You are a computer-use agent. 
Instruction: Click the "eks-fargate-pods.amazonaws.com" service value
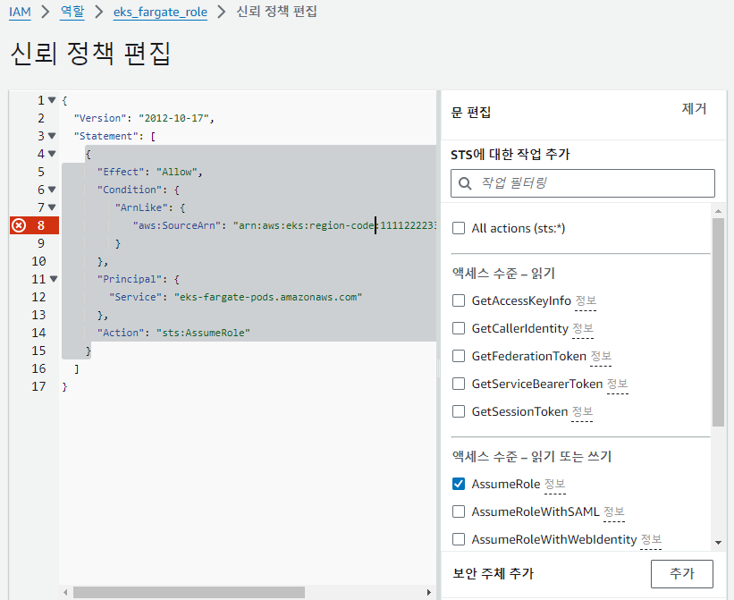[x=268, y=297]
